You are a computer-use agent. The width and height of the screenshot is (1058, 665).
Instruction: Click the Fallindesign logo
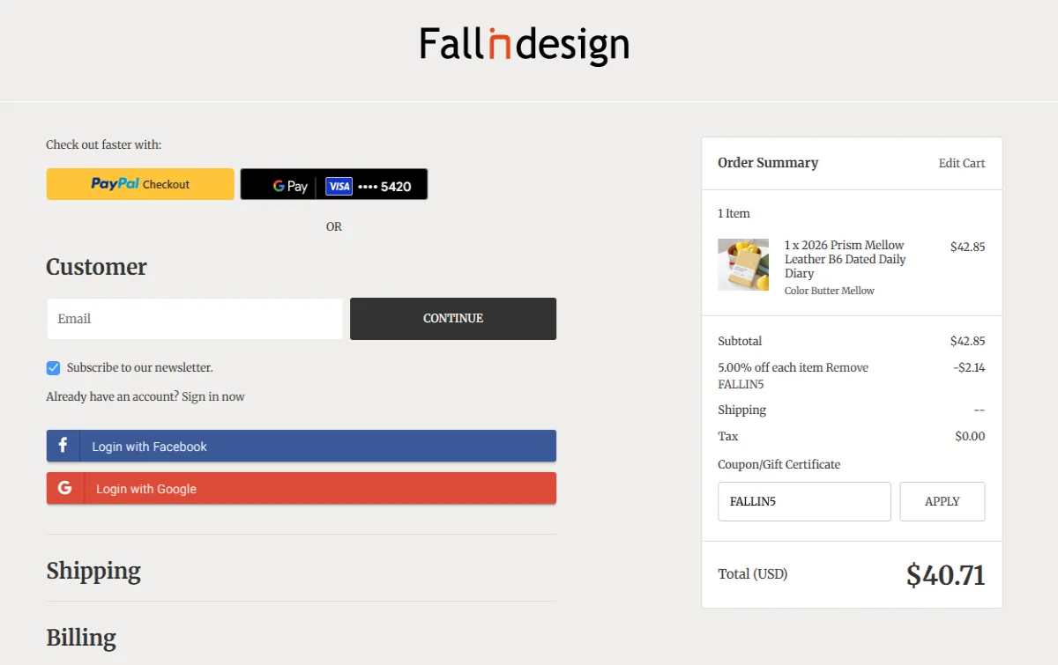525,43
